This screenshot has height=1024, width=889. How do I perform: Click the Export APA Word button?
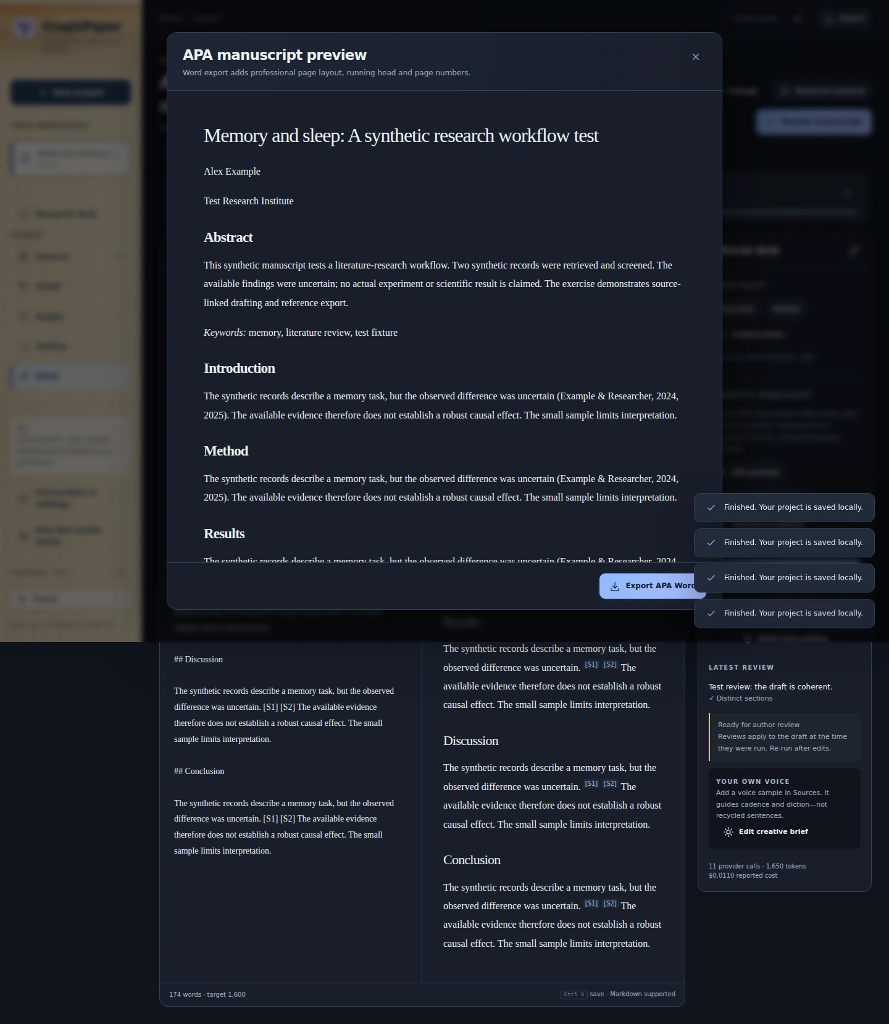(x=652, y=586)
